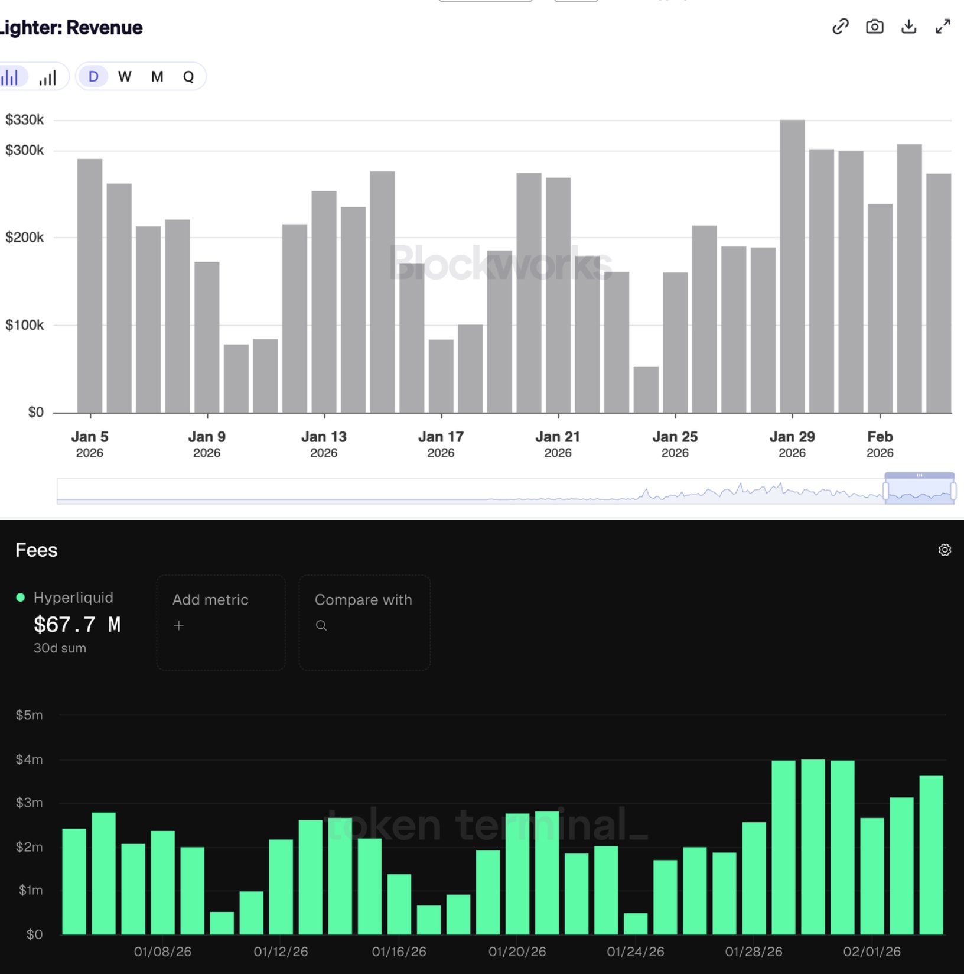Select the daily (D) interval
The image size is (964, 974).
coord(93,77)
